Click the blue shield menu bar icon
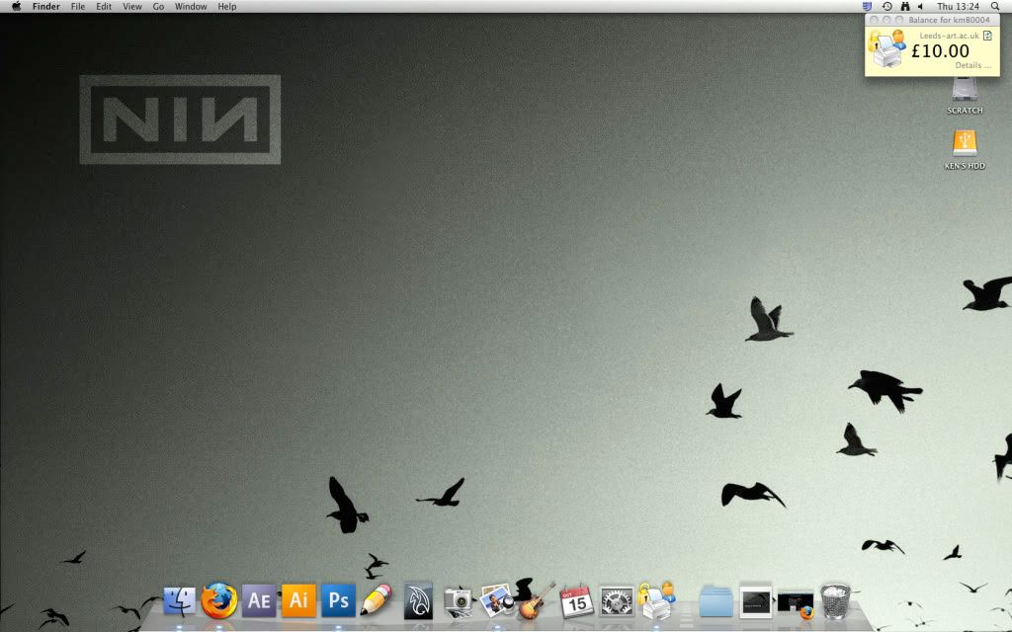 (868, 7)
